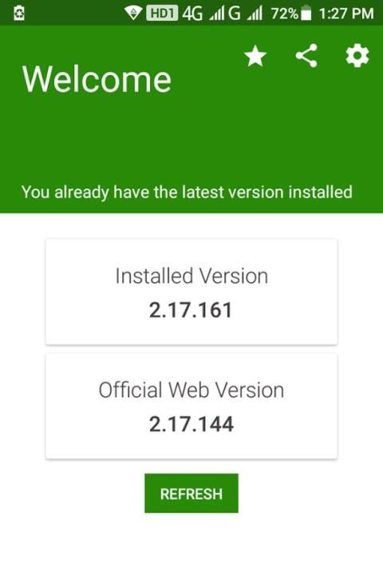Tap the star rate icon

coord(255,56)
